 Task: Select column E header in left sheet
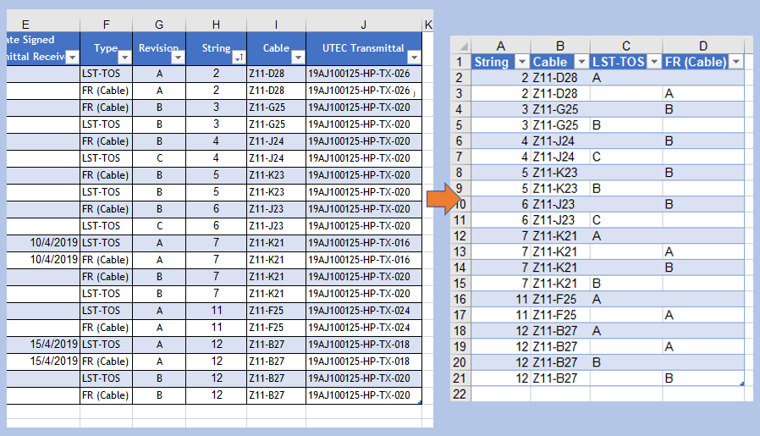click(x=43, y=25)
